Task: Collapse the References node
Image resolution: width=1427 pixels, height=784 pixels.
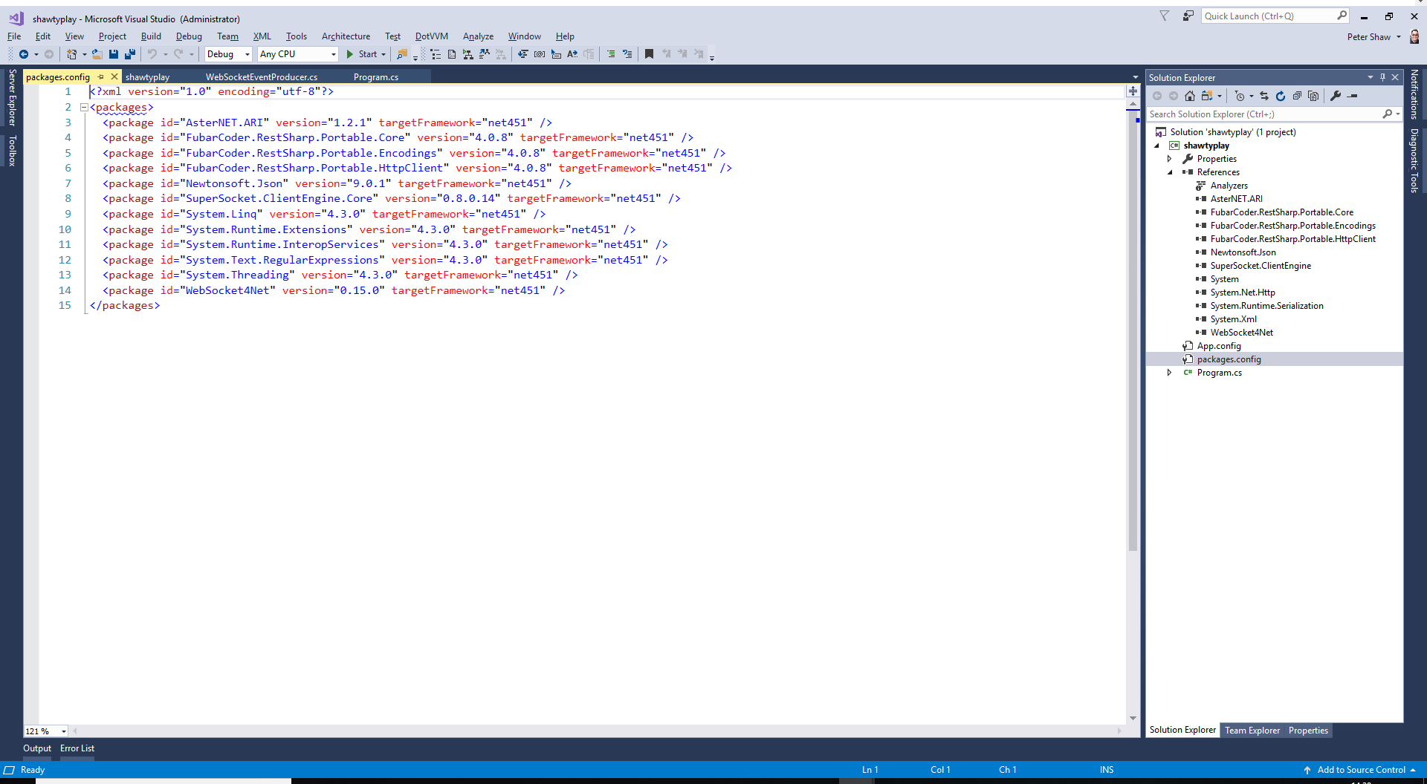Action: pyautogui.click(x=1171, y=171)
